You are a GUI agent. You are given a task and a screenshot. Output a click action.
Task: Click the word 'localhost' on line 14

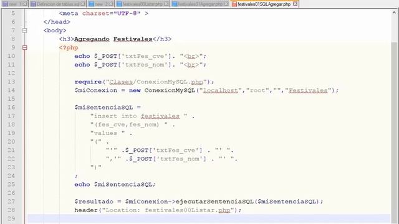(220, 90)
